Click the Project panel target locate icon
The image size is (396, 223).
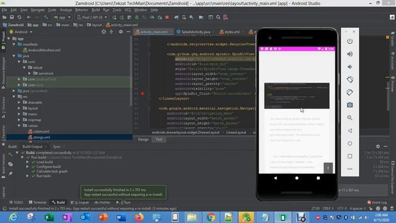click(104, 32)
